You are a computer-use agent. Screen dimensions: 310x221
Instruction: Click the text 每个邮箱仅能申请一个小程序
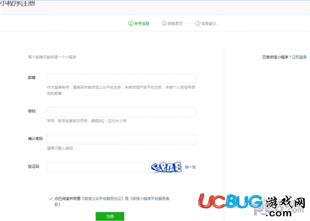click(52, 57)
